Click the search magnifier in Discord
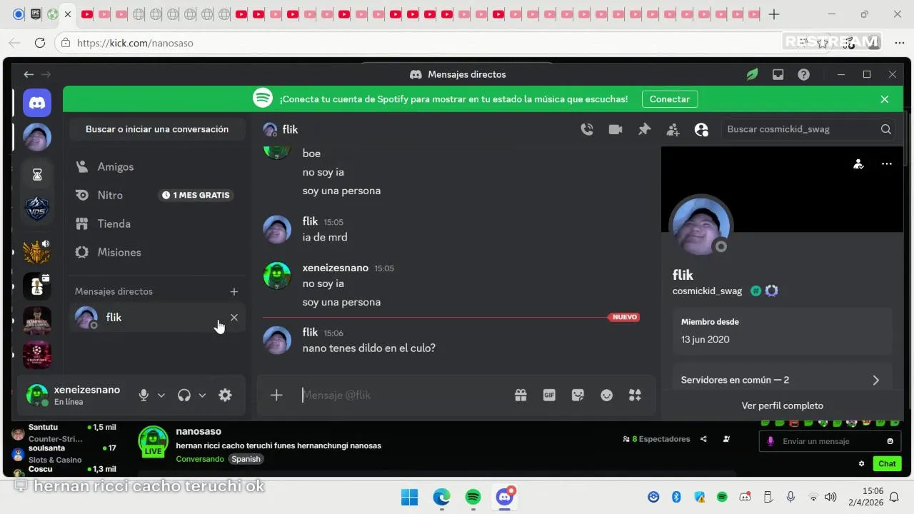This screenshot has height=514, width=914. 886,129
